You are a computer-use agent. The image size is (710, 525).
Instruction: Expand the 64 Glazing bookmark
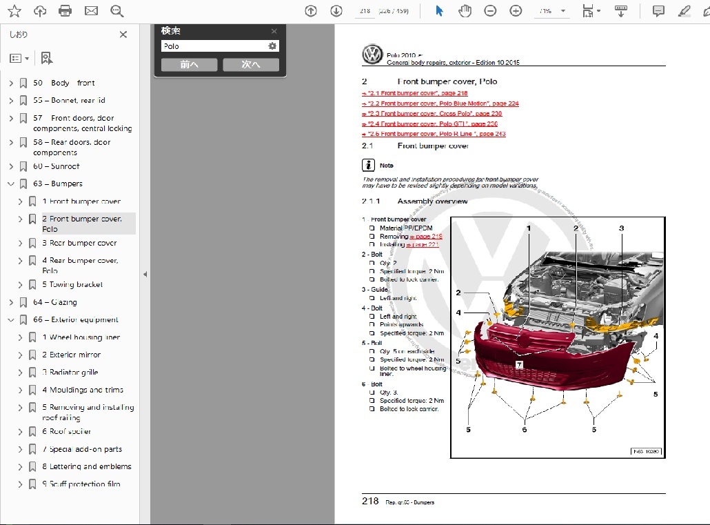tap(11, 302)
